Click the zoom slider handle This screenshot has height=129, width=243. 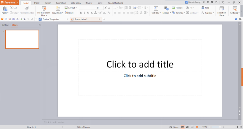[220, 127]
